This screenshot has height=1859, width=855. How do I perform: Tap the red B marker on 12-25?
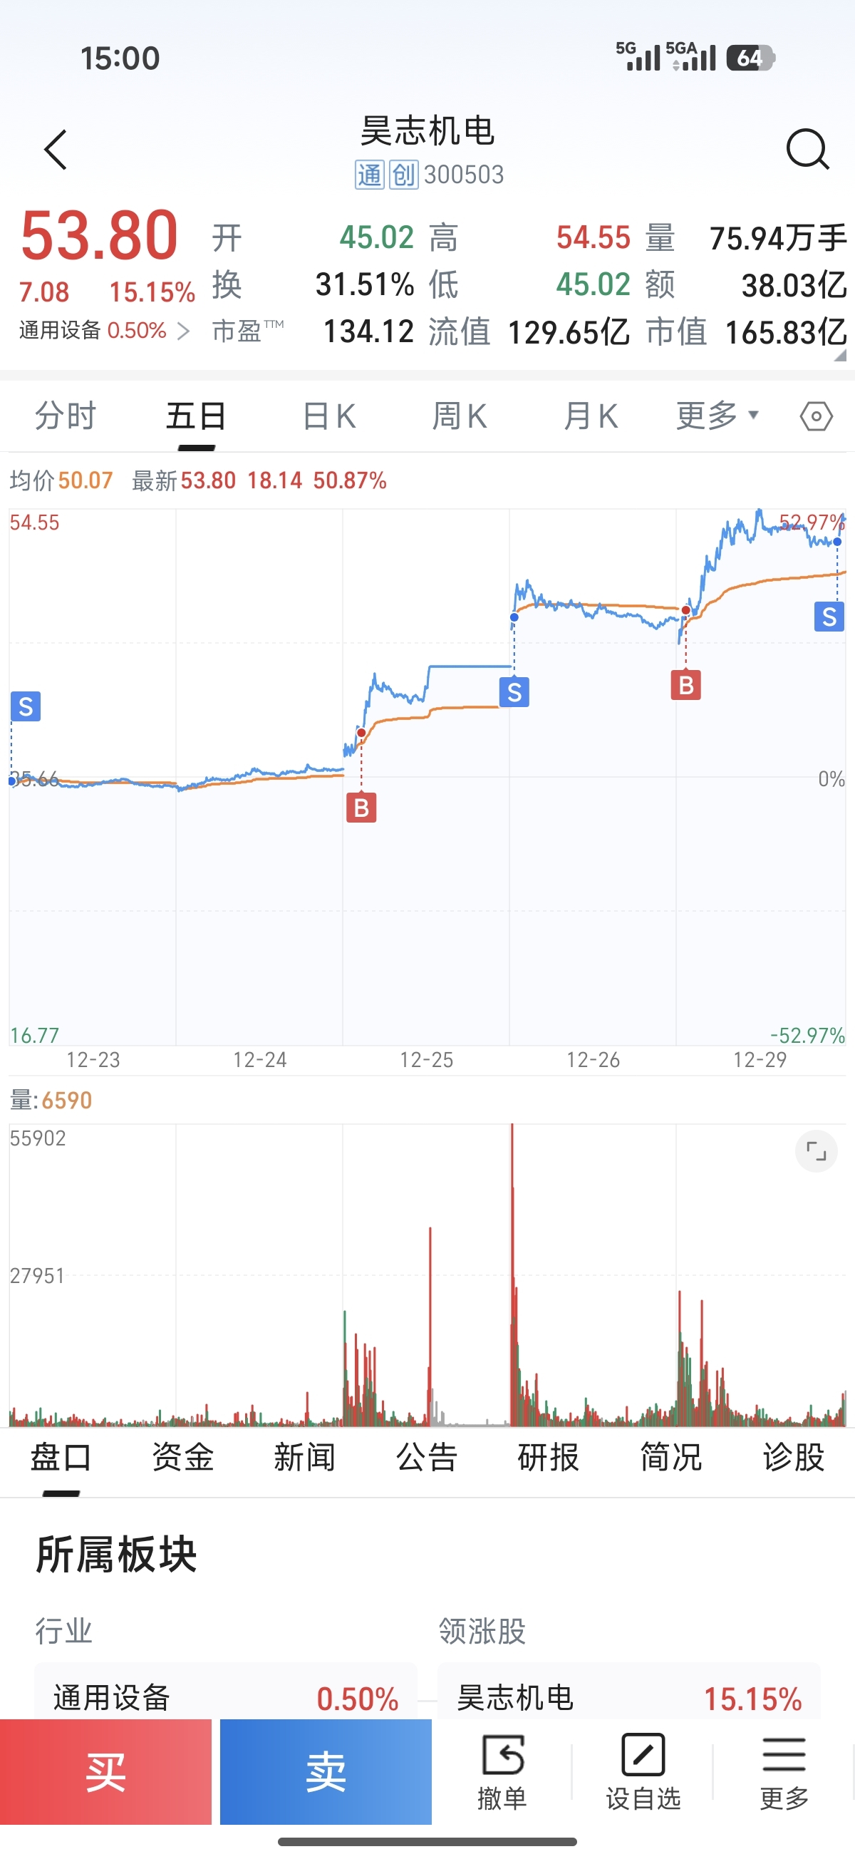361,808
